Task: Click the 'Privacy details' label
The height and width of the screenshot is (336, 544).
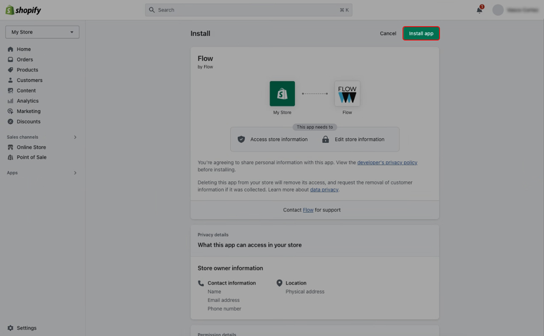Action: click(x=213, y=235)
